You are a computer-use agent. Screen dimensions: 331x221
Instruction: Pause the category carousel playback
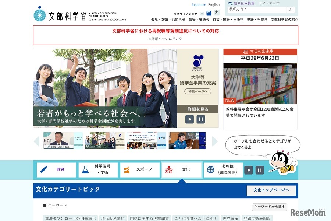pyautogui.click(x=260, y=170)
